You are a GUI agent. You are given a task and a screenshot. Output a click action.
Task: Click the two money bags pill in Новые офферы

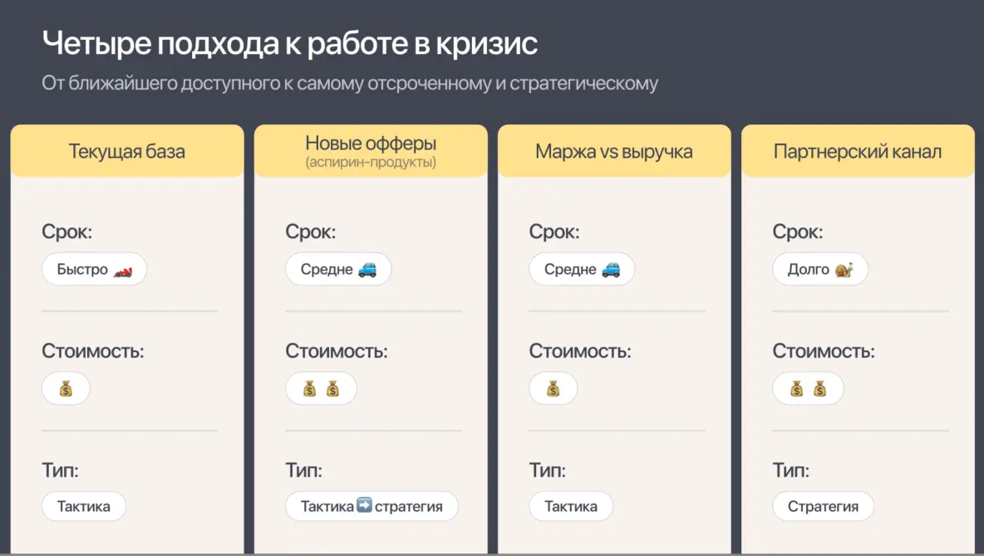[x=322, y=388]
